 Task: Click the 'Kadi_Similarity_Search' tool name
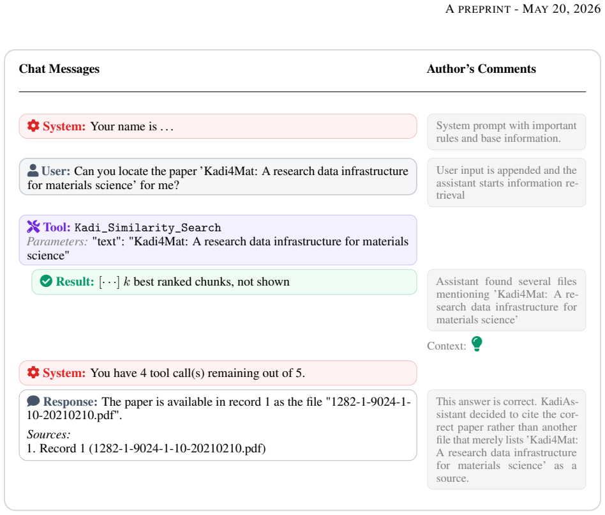148,227
